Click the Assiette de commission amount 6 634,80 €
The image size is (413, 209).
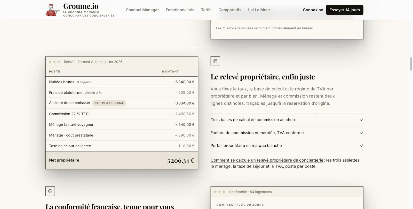pos(185,103)
